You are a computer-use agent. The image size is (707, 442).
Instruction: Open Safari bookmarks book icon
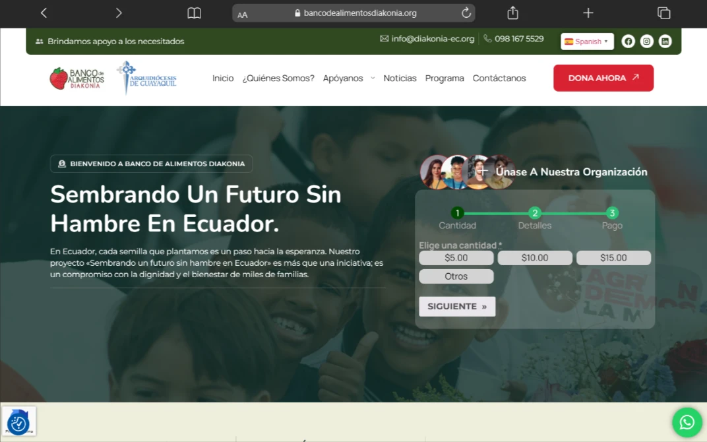(194, 13)
